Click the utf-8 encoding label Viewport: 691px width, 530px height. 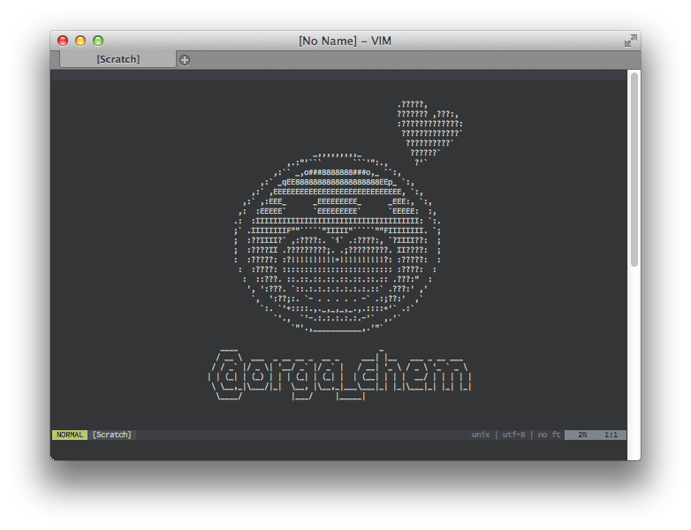click(513, 435)
